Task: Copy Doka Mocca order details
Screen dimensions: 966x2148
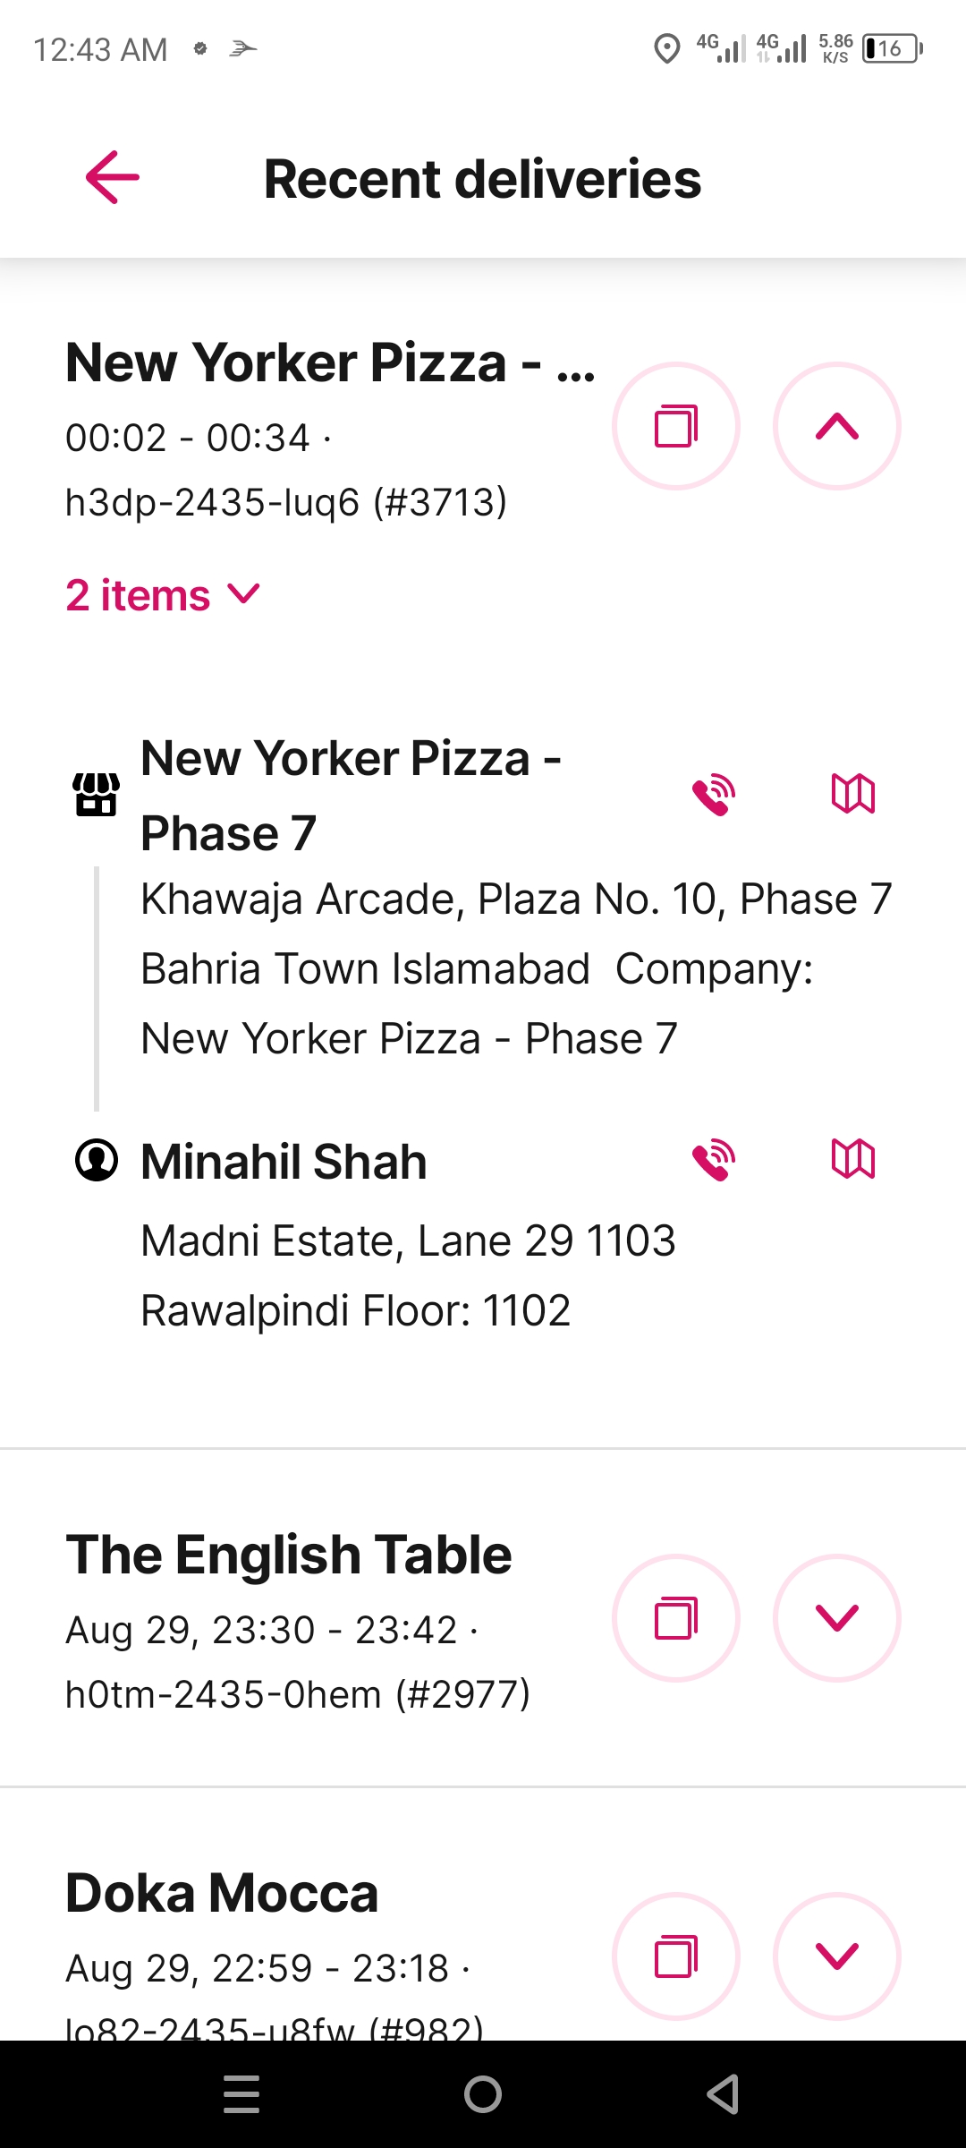Action: (676, 1956)
